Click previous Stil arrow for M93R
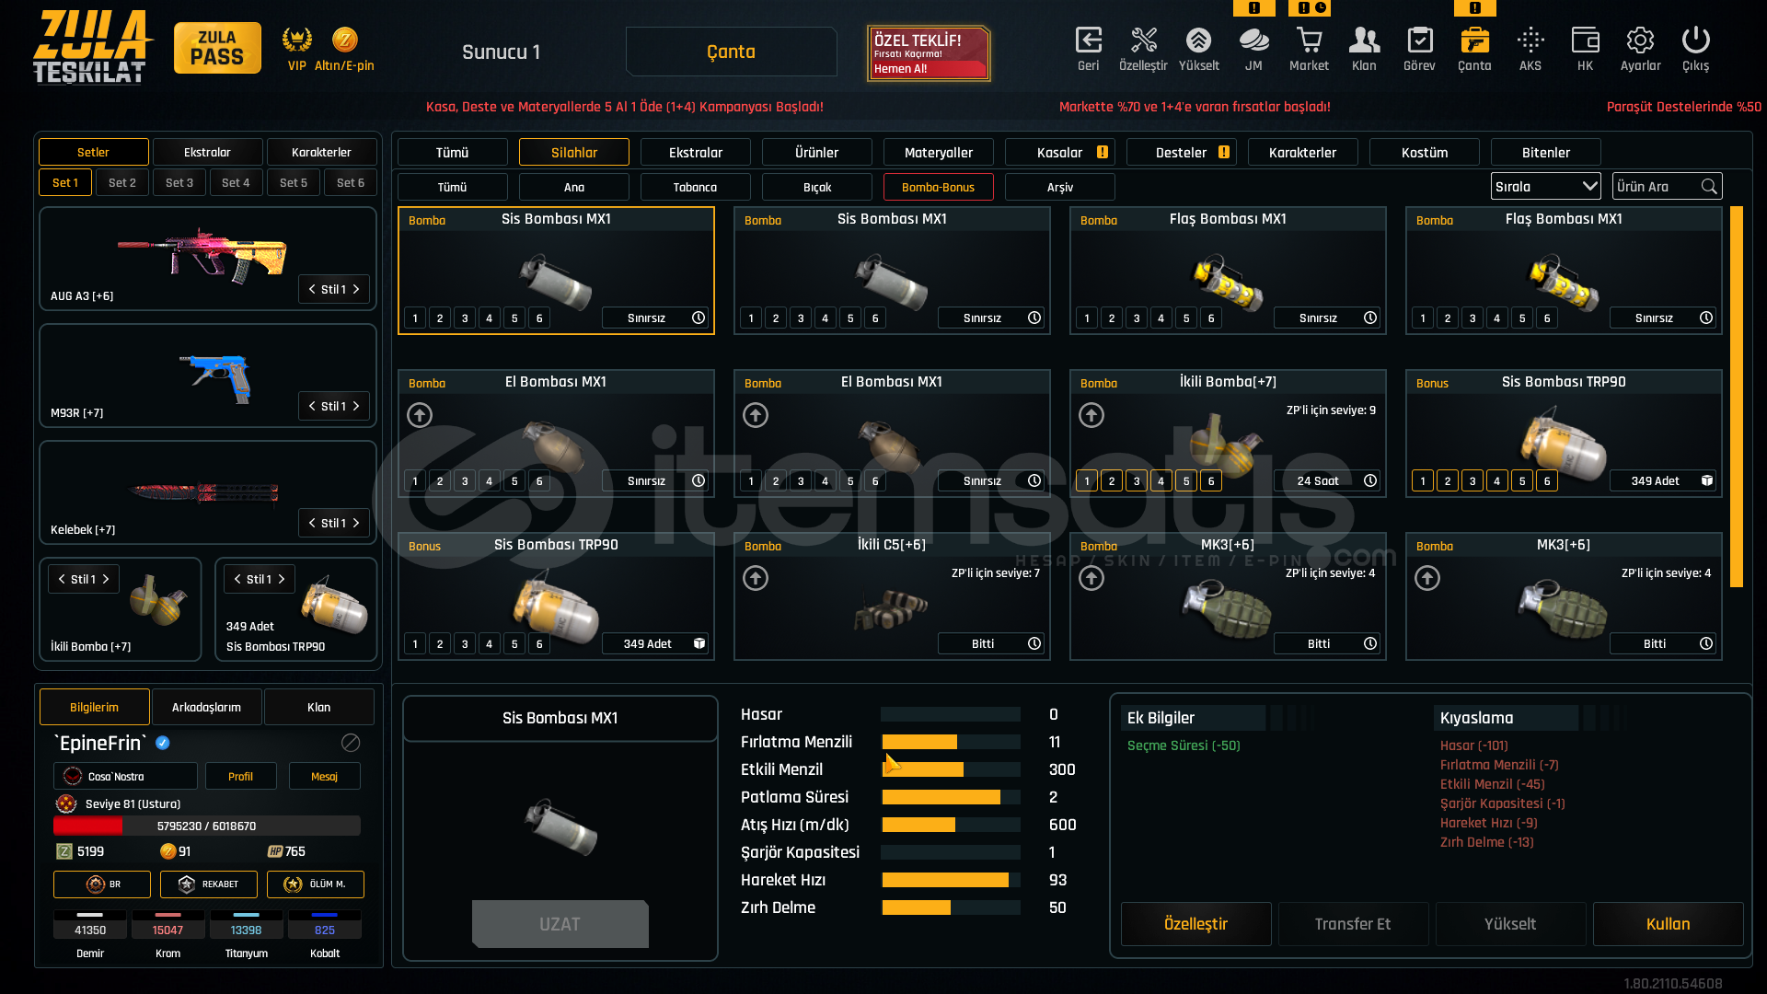This screenshot has width=1767, height=994. point(312,406)
